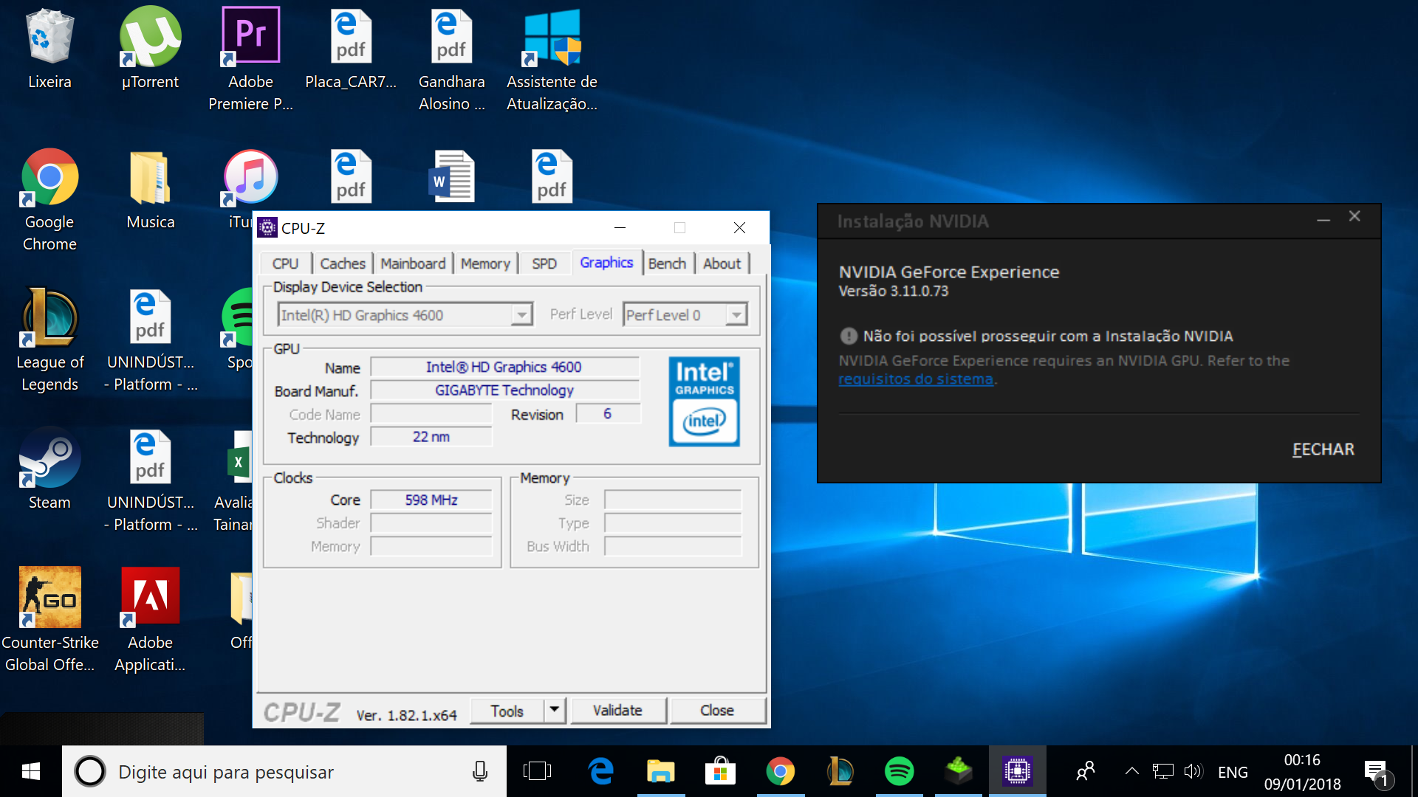
Task: Click the taskbar search input field
Action: click(x=284, y=772)
